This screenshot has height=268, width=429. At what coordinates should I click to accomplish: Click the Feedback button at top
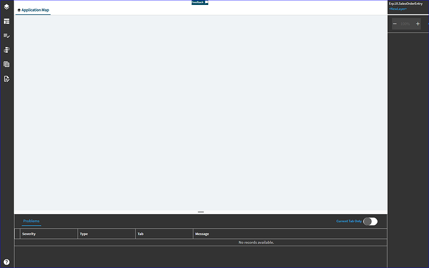pos(200,2)
